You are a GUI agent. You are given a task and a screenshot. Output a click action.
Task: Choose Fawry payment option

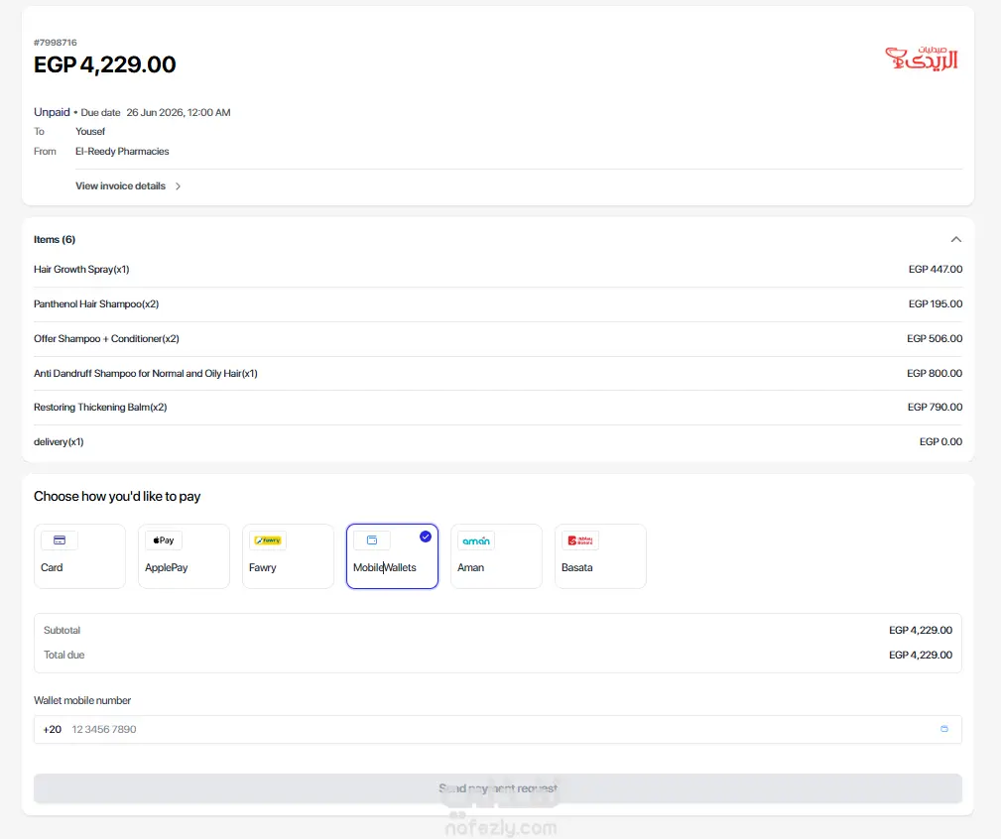click(x=288, y=556)
